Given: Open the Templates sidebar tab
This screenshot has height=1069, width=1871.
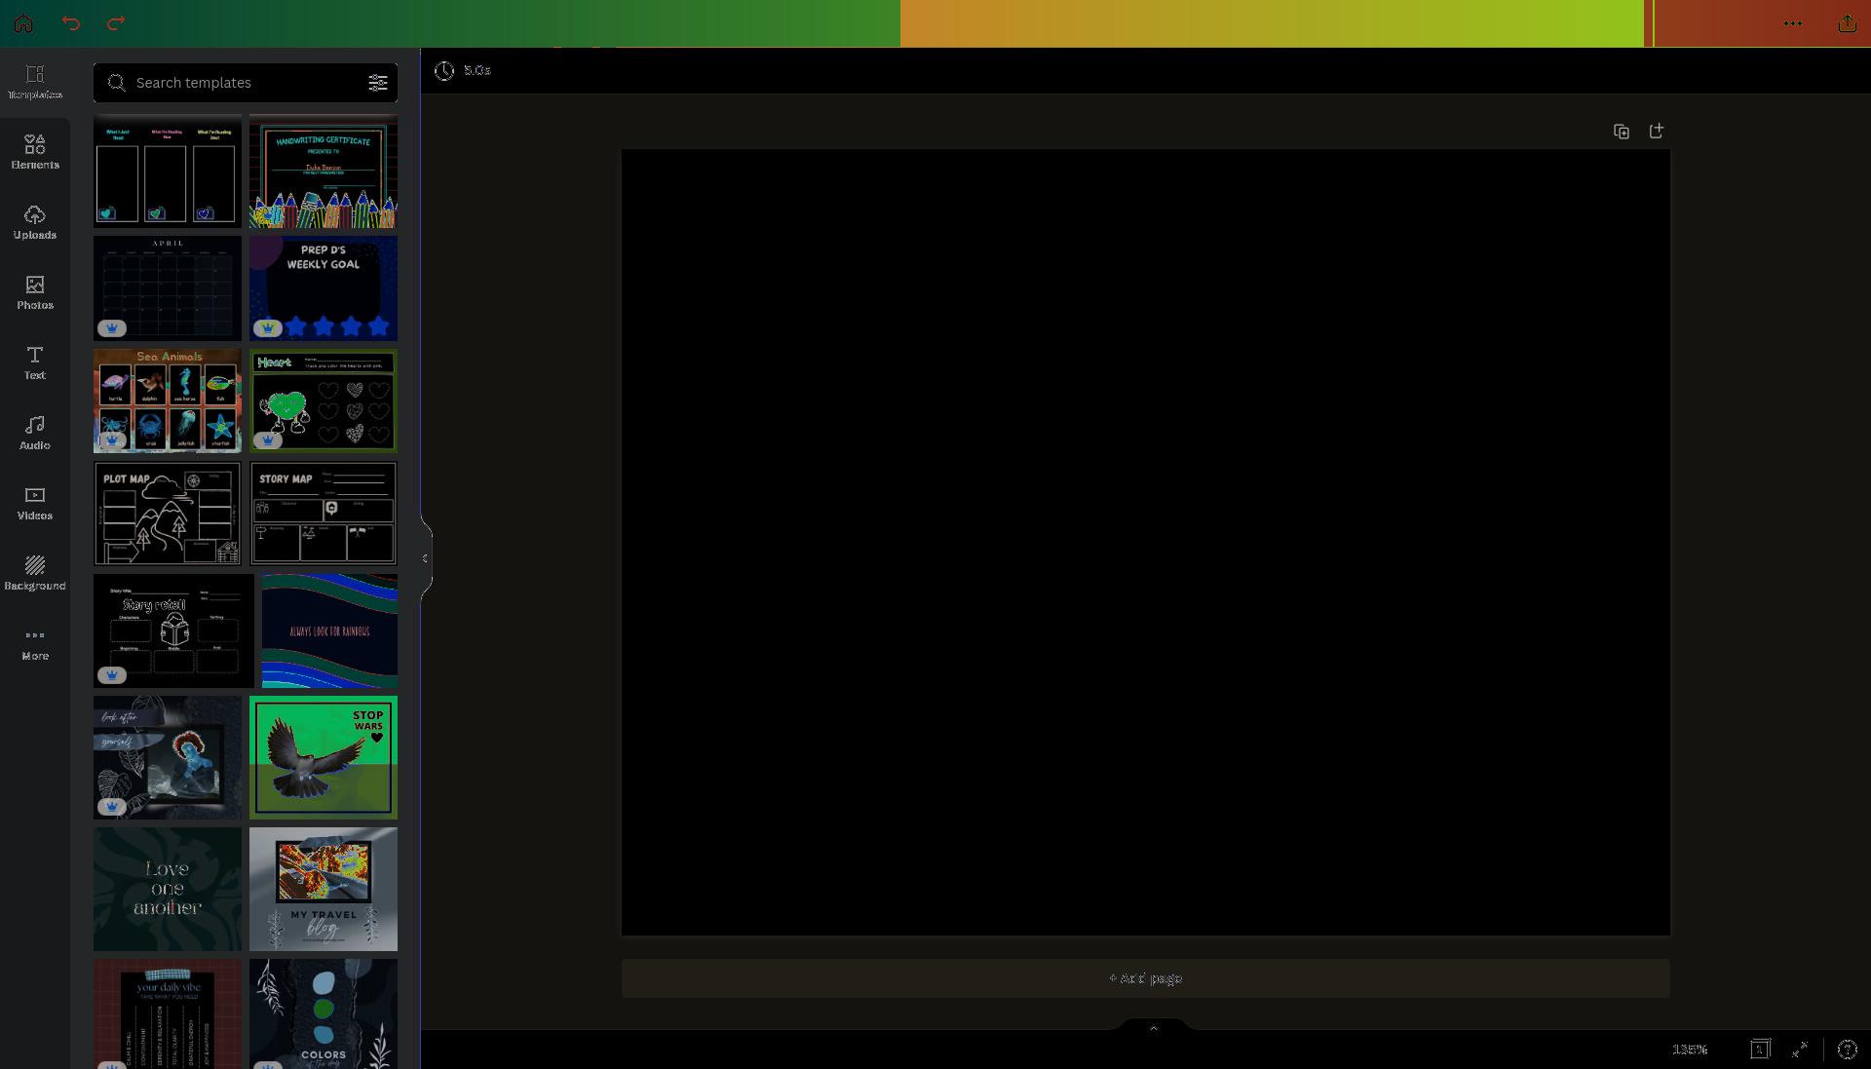Looking at the screenshot, I should coord(35,83).
